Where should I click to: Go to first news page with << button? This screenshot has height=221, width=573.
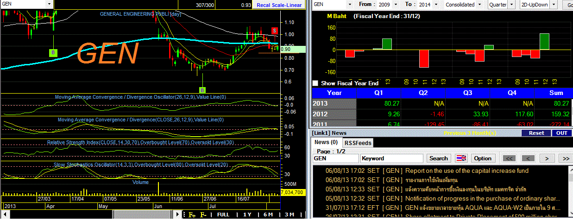(x=510, y=158)
